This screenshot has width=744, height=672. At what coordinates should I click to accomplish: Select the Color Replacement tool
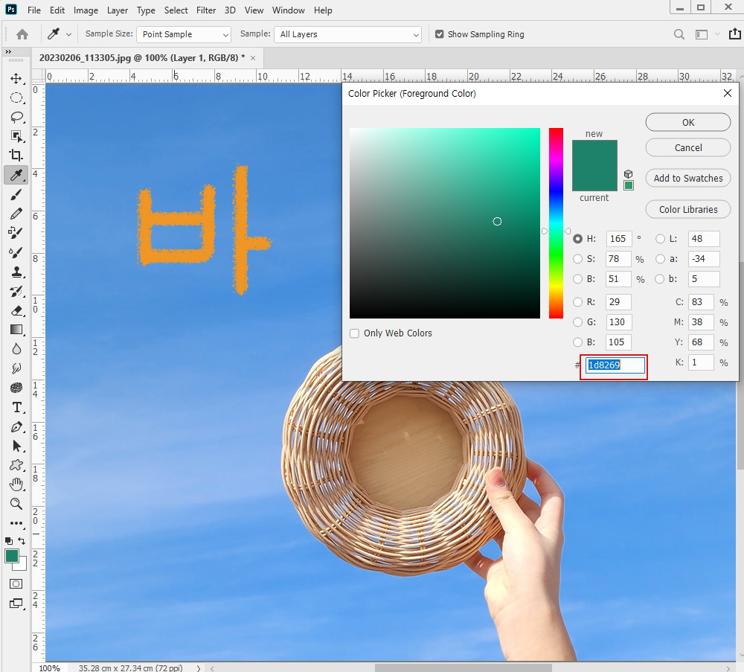click(x=16, y=233)
